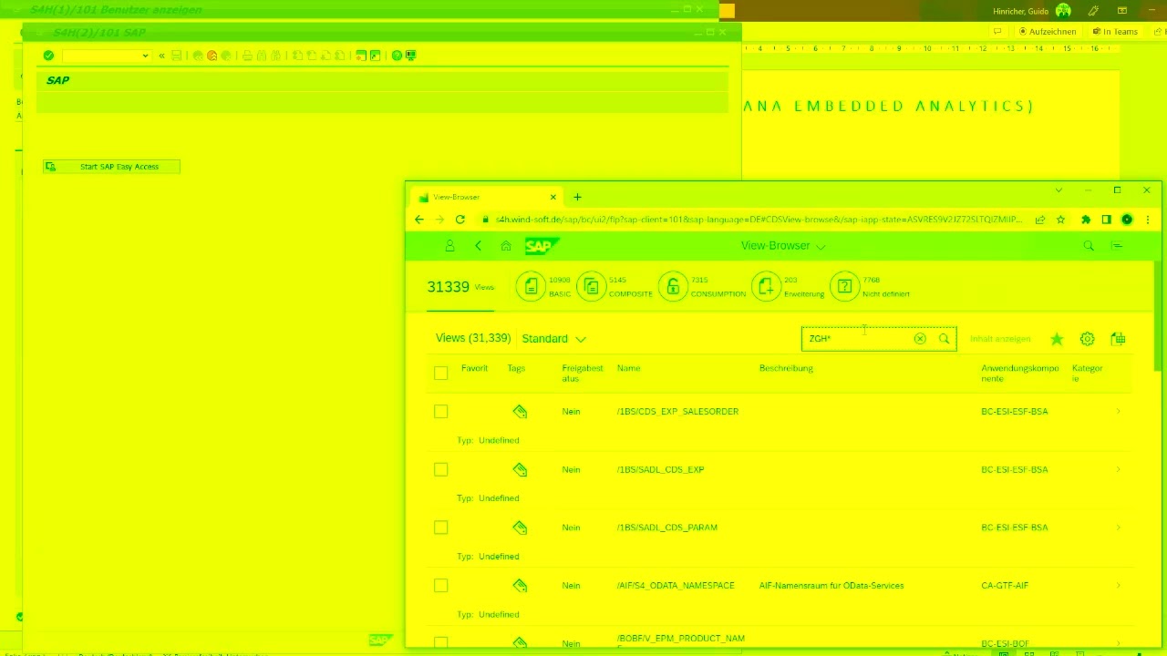Select the View-Browser browser tab
1167x656 pixels.
483,197
